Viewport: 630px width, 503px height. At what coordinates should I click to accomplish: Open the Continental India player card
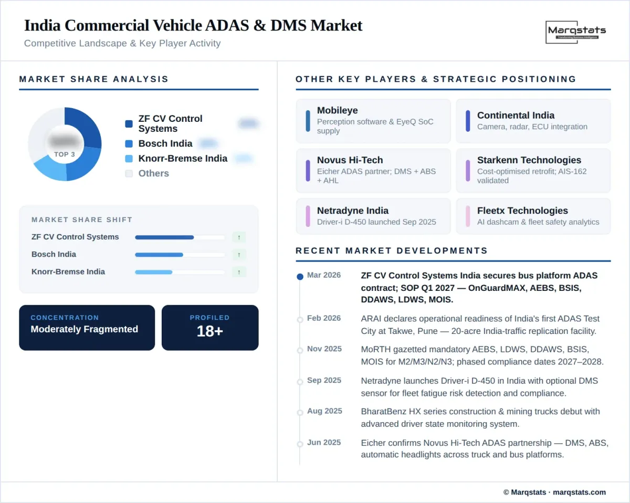click(x=533, y=121)
